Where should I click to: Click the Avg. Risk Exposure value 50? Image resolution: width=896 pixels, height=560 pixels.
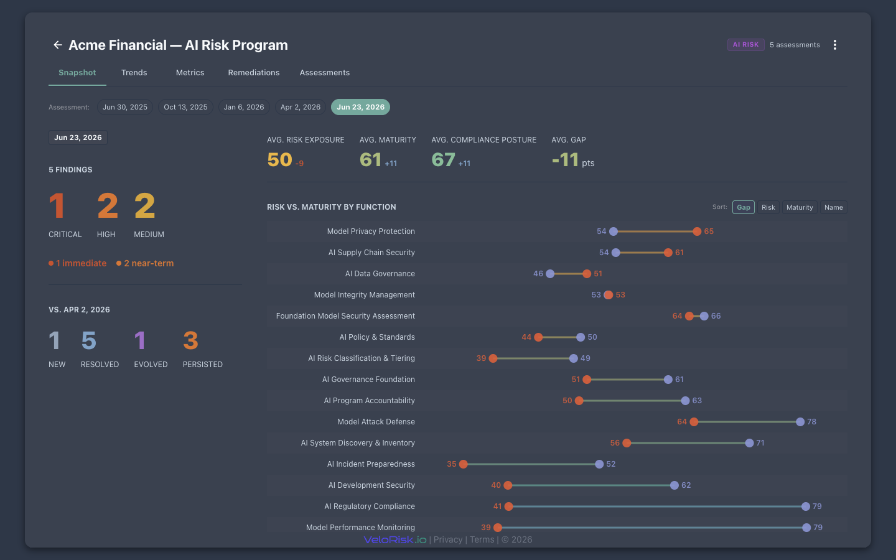[x=280, y=160]
